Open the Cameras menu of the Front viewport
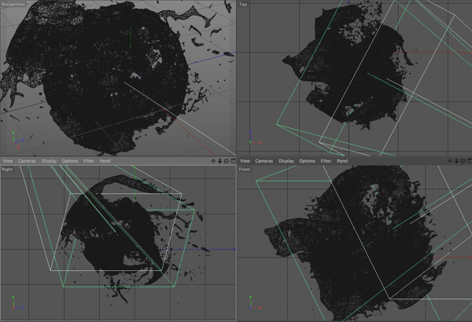 coord(265,161)
